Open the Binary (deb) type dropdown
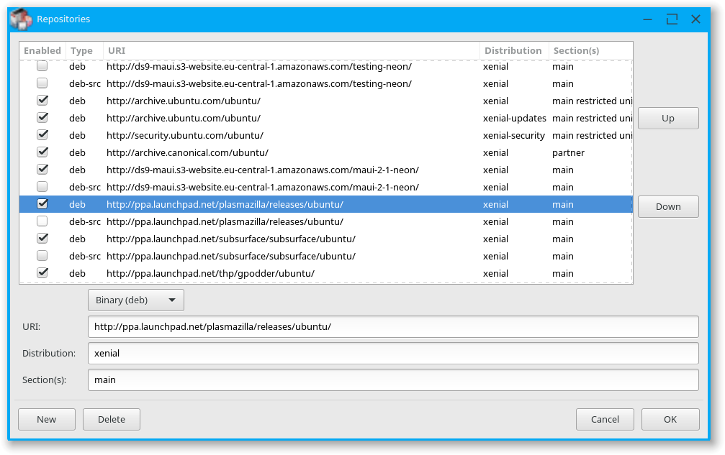This screenshot has height=455, width=725. pos(135,300)
